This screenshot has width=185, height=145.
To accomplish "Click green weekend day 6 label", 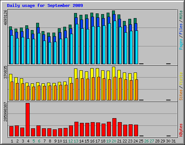I will click(x=39, y=141).
